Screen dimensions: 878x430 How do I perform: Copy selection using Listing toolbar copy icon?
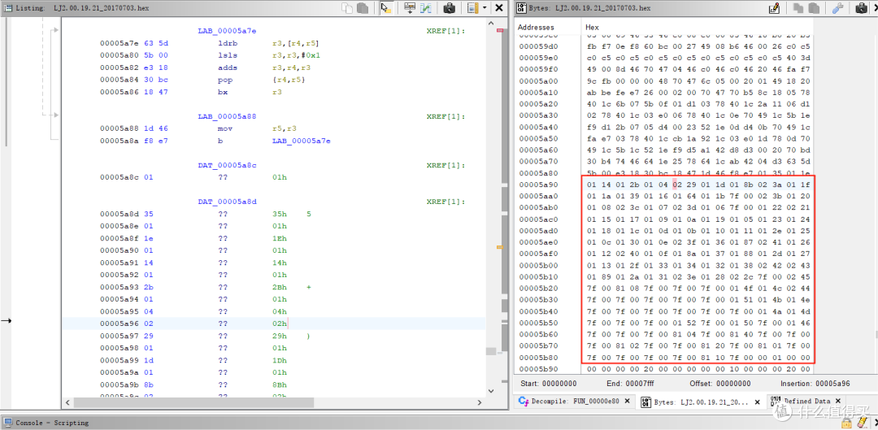pos(348,8)
